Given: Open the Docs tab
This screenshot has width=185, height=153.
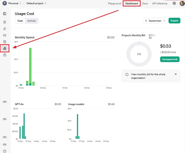Looking at the screenshot, I should (145, 3).
